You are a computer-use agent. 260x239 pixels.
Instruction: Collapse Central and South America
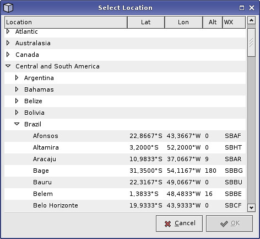(x=8, y=66)
